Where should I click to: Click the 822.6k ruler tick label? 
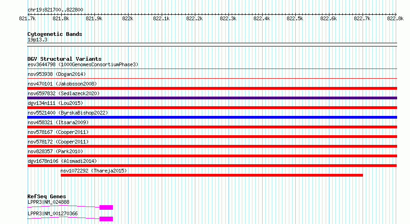tap(328, 18)
